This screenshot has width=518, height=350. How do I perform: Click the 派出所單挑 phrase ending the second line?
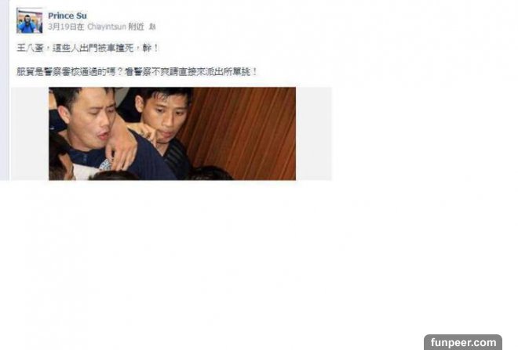pos(228,71)
